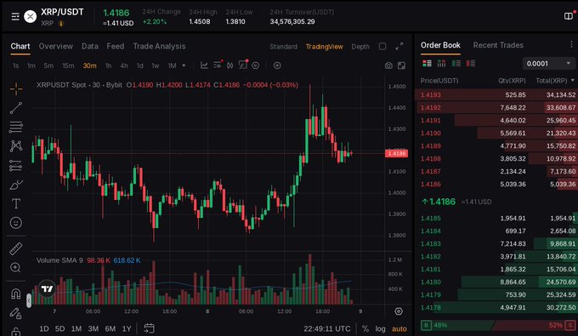Select the 1d timeframe

139,65
